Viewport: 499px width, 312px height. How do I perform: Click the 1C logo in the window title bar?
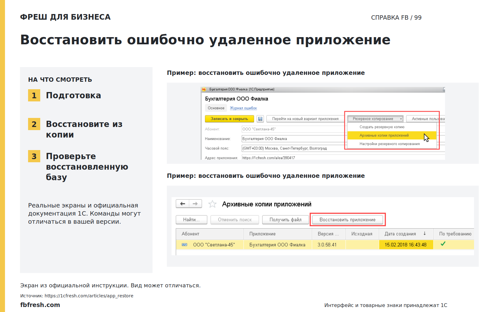tap(204, 89)
